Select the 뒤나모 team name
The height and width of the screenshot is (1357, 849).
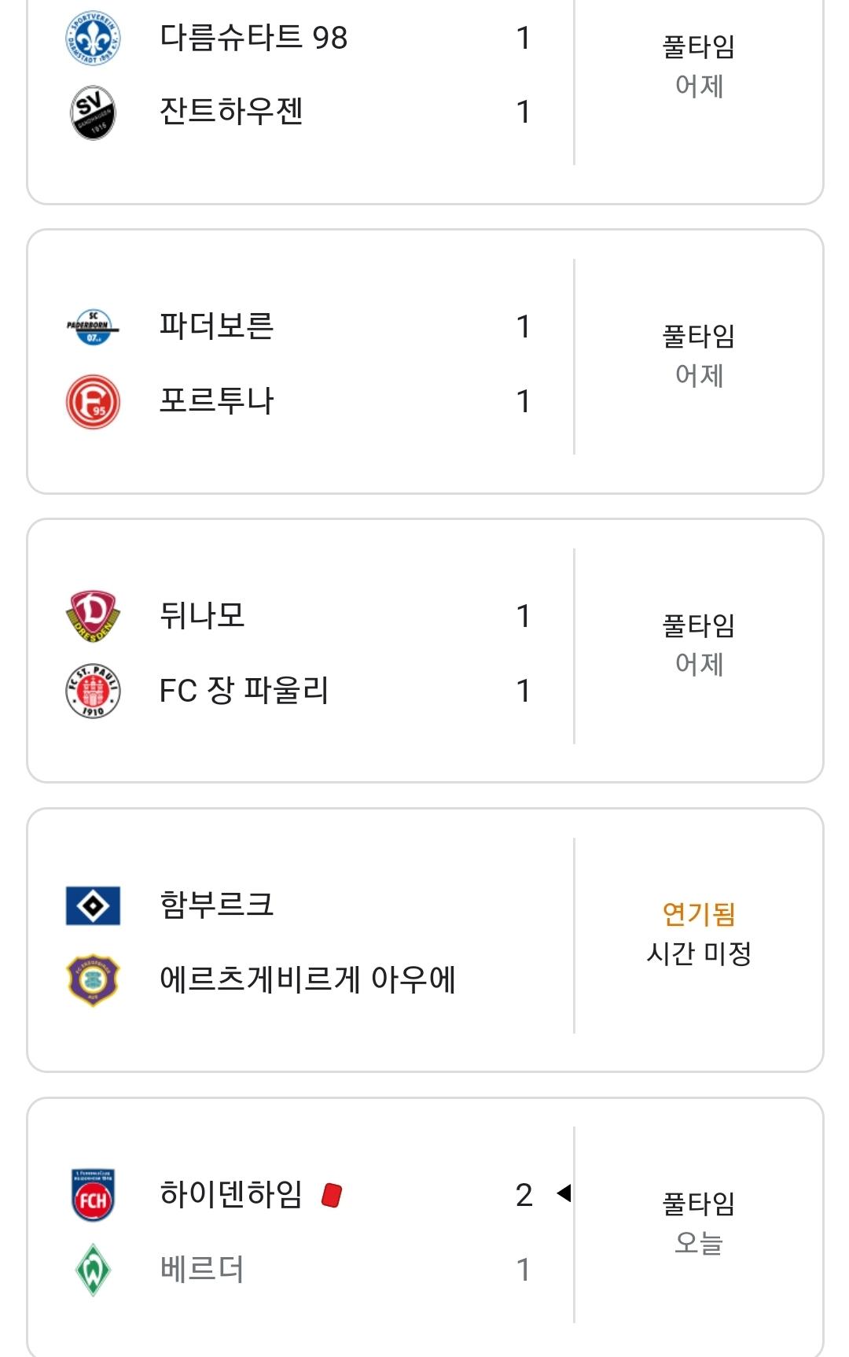pos(202,615)
